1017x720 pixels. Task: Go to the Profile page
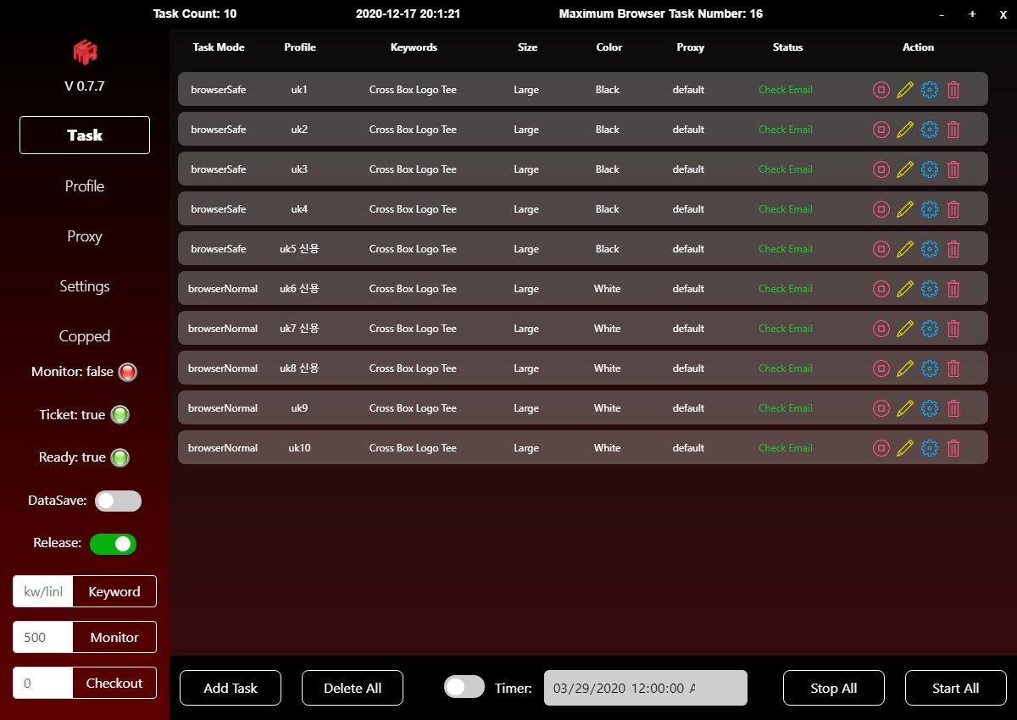(85, 186)
